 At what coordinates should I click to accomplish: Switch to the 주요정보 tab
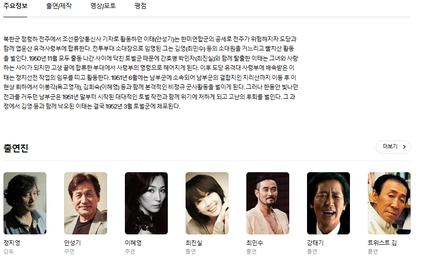tap(15, 6)
